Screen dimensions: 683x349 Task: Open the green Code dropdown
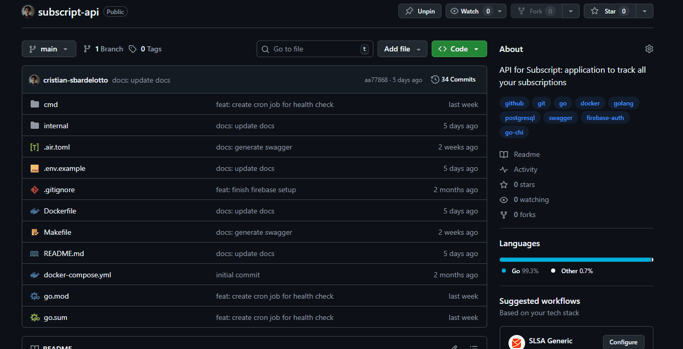[x=459, y=49]
